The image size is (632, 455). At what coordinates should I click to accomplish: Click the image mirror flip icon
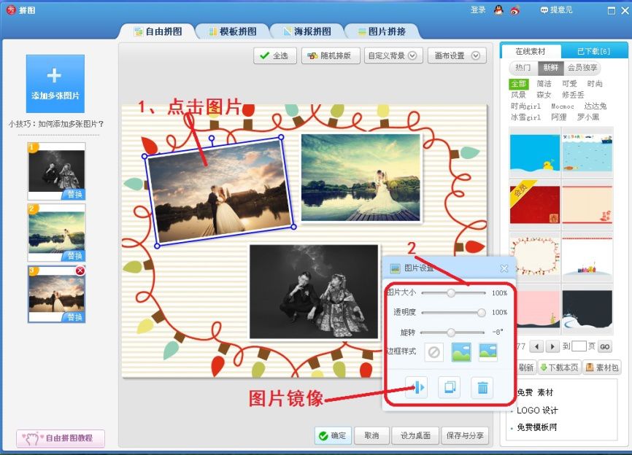[x=417, y=387]
